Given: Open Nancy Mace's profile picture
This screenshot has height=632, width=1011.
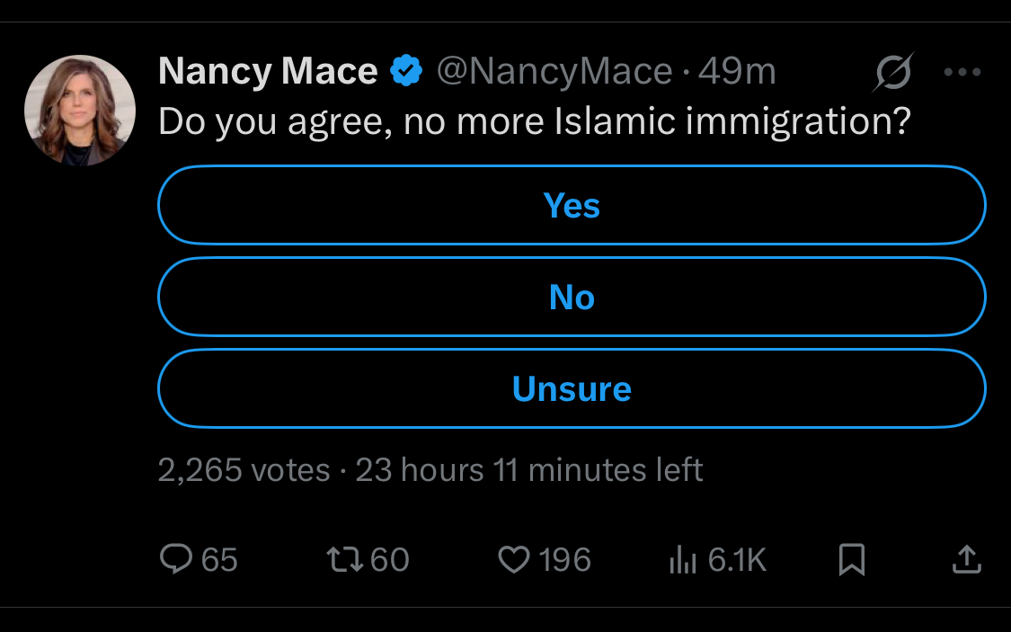Looking at the screenshot, I should pos(80,111).
